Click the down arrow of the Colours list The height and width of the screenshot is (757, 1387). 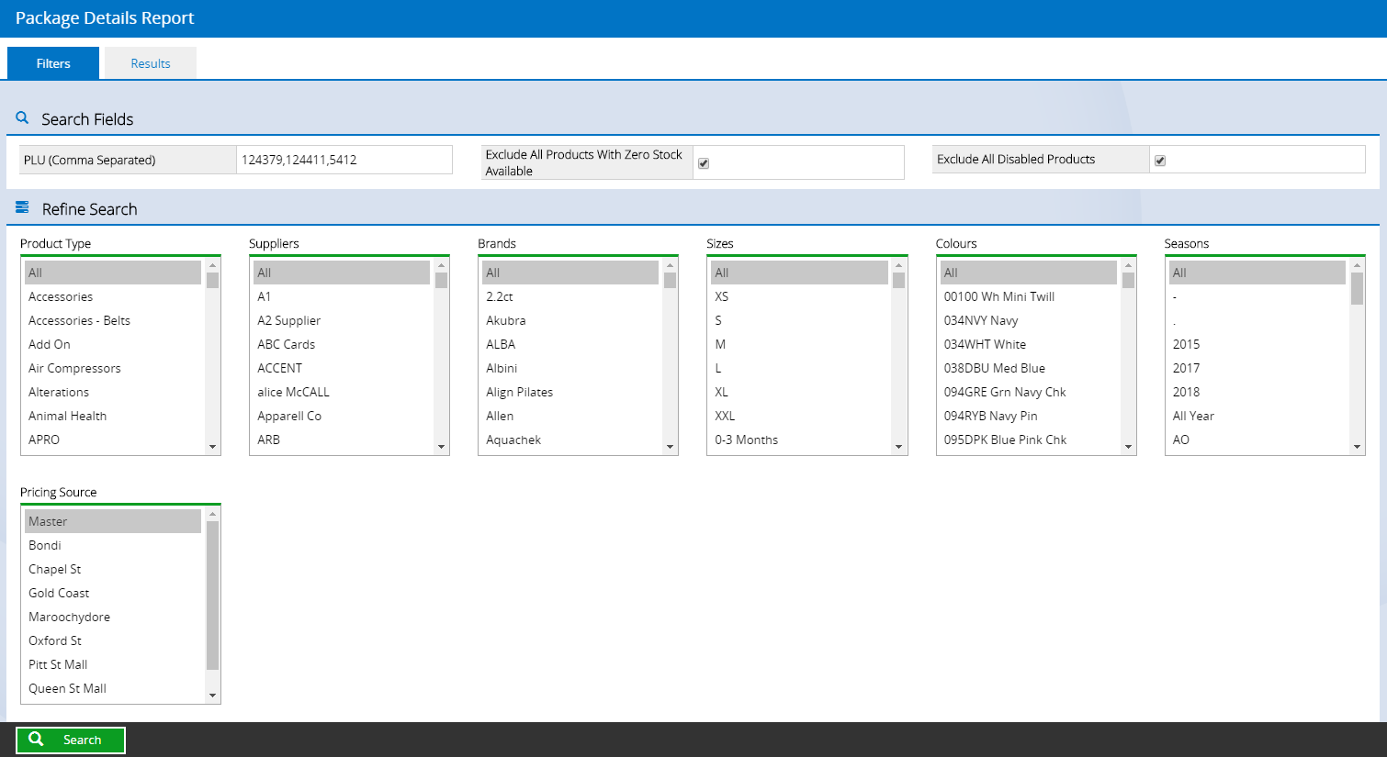click(x=1129, y=447)
